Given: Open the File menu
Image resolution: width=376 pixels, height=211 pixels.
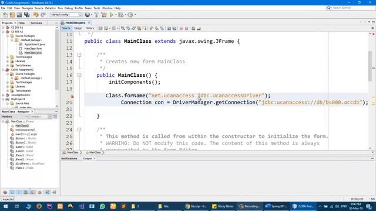Looking at the screenshot, I should tap(3, 8).
